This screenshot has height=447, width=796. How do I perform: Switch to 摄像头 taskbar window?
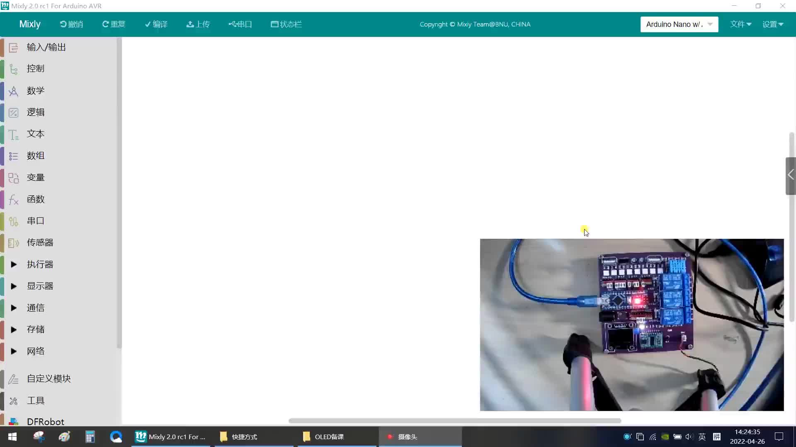pyautogui.click(x=420, y=437)
